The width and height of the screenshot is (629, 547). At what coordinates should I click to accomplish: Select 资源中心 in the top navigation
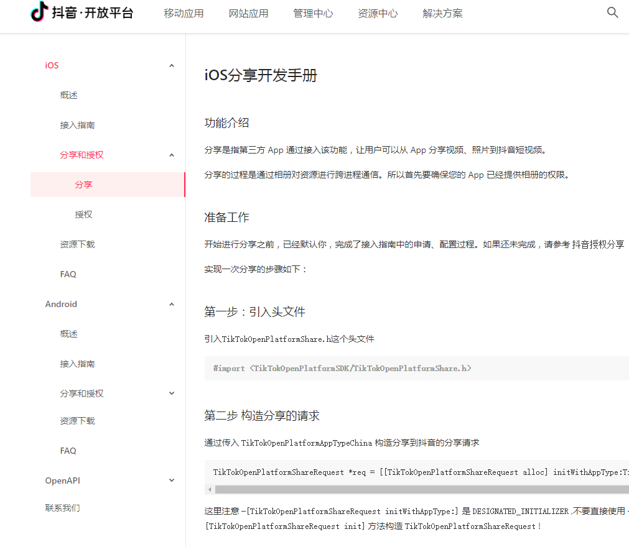click(378, 13)
